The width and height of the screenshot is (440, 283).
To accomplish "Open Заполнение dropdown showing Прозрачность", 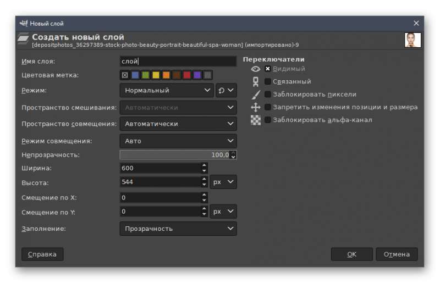I will [x=178, y=229].
